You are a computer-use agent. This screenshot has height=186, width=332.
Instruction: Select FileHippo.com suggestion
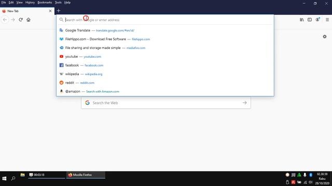pos(165,39)
